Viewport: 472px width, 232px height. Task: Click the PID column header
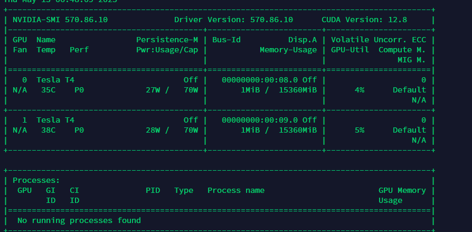[153, 190]
